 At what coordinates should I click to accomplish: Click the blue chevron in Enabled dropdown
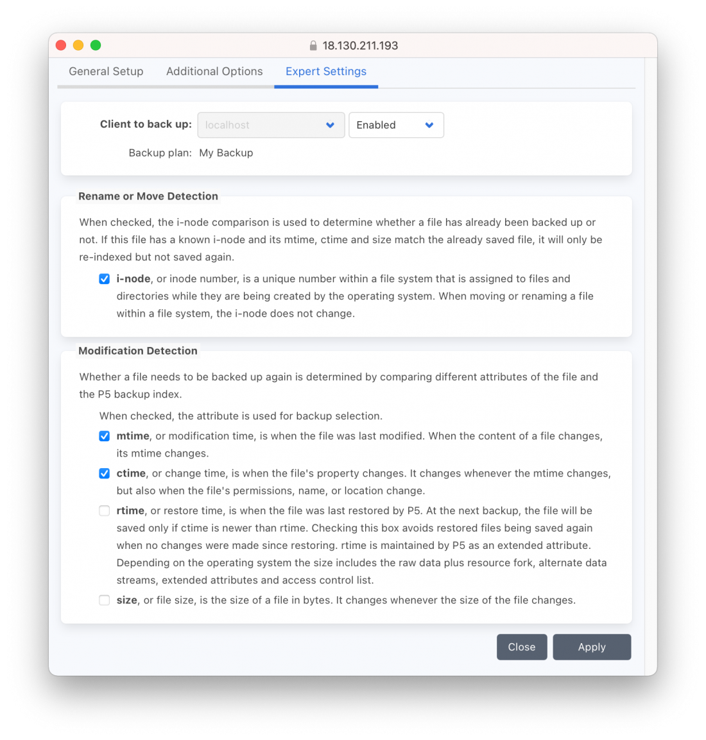(429, 125)
